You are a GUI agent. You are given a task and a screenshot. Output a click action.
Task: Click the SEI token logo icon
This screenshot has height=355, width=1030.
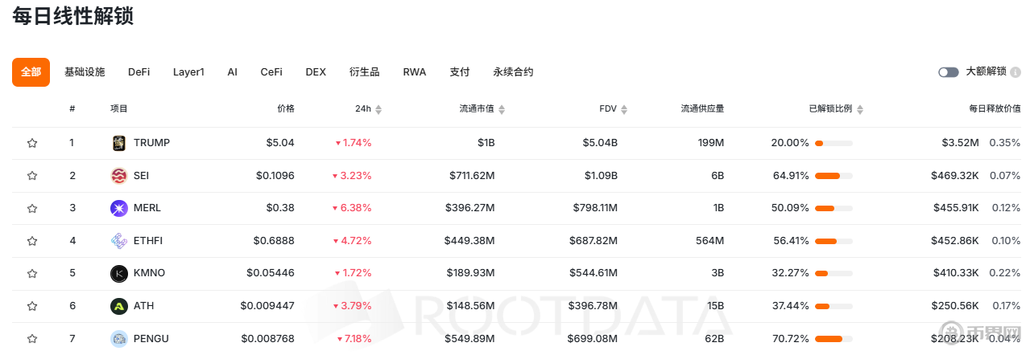pos(118,176)
